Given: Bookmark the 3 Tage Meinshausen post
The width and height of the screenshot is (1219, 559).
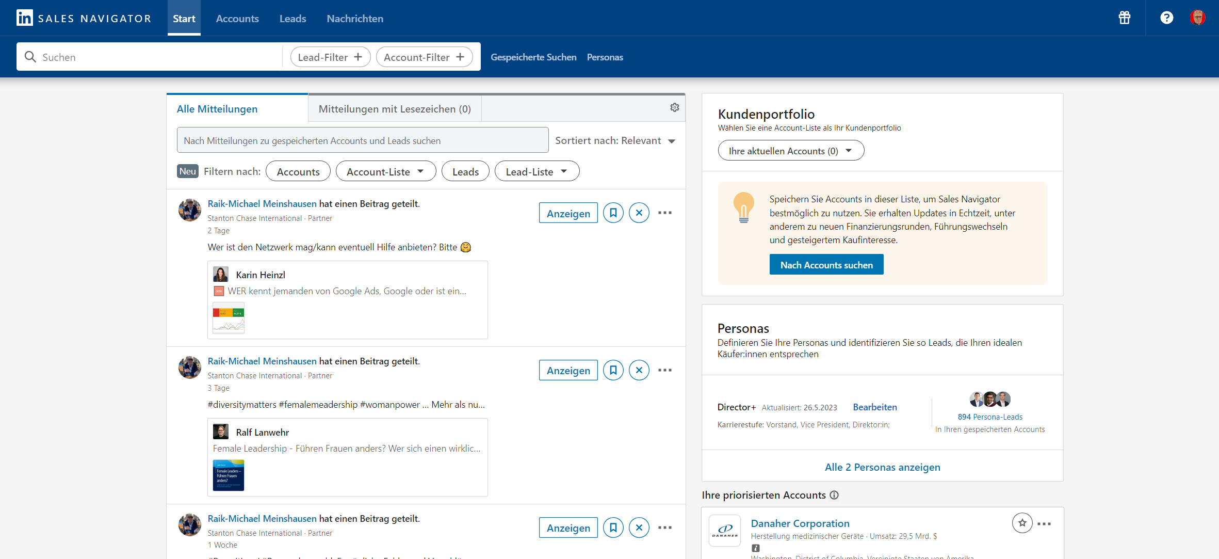Looking at the screenshot, I should tap(613, 370).
